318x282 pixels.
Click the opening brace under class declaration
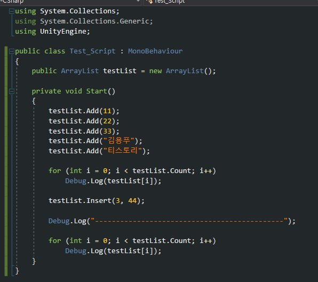17,61
